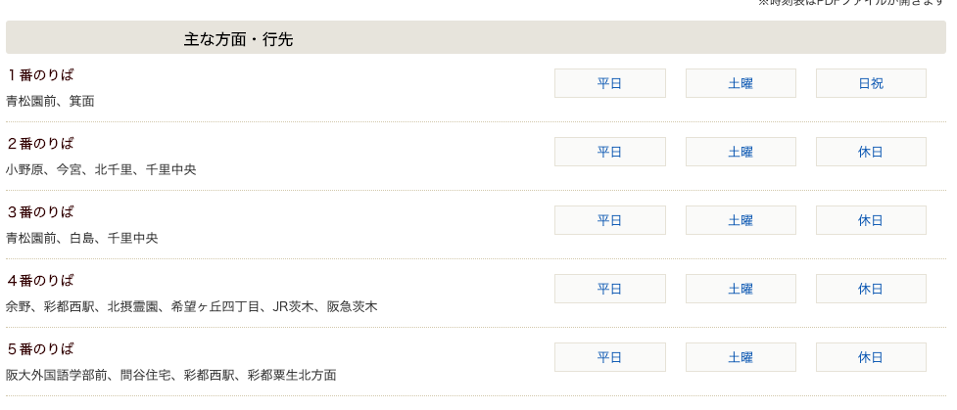Open weekday (平日) timetable for 1番のりば

tap(609, 83)
